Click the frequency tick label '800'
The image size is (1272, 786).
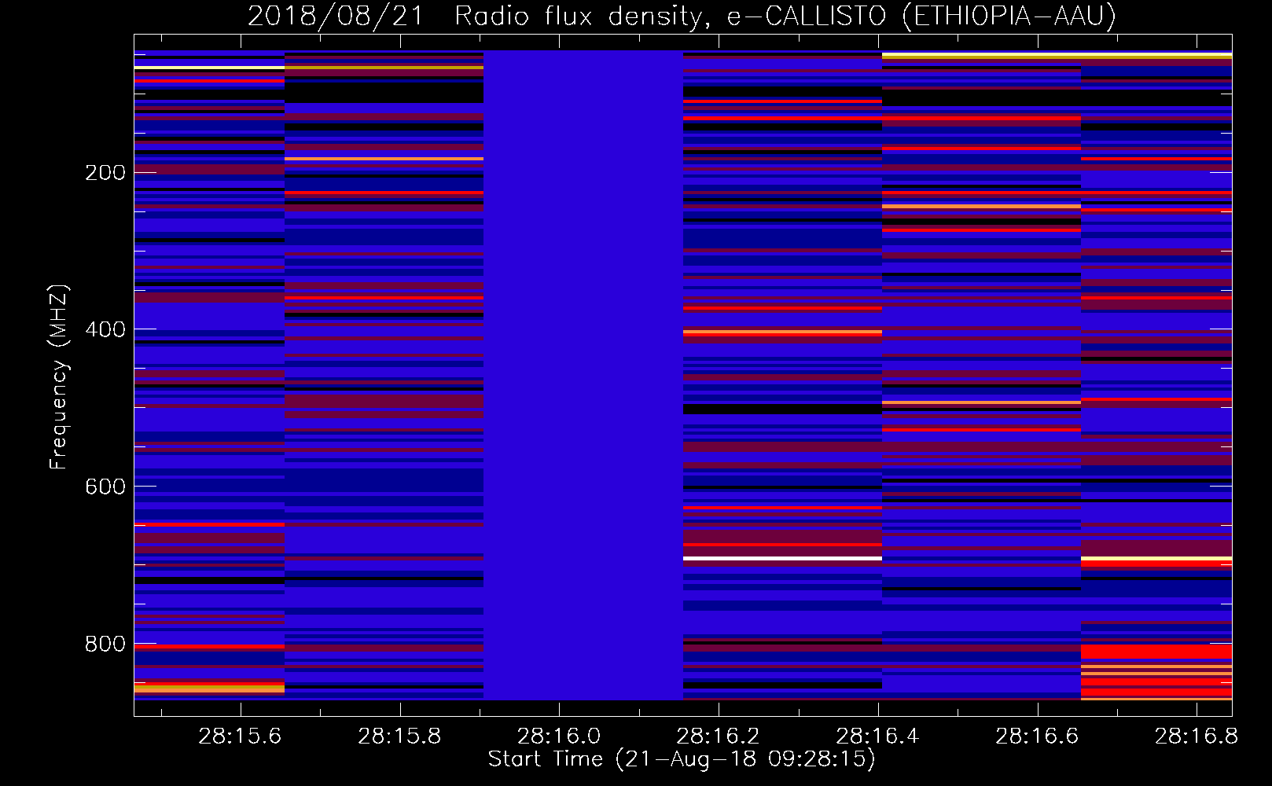(x=105, y=644)
